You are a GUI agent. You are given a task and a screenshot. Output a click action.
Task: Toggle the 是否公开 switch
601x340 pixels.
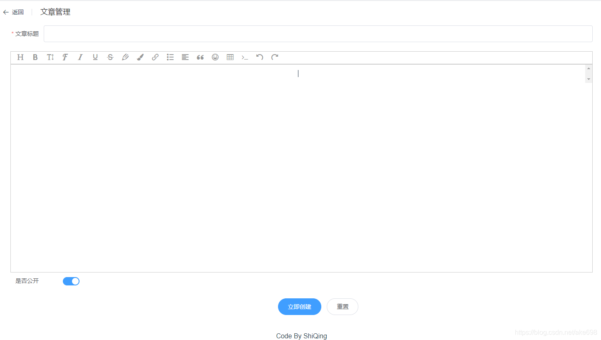(71, 281)
